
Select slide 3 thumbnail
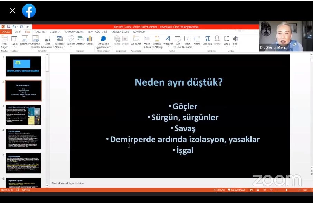click(23, 115)
